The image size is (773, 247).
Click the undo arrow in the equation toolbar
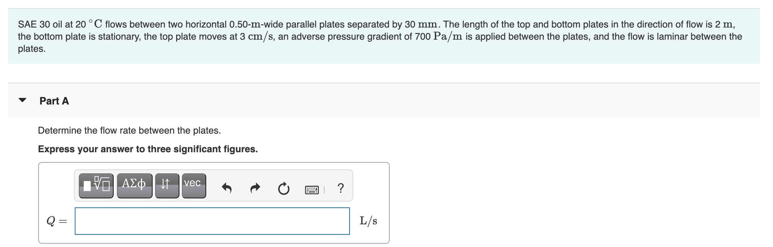[227, 187]
